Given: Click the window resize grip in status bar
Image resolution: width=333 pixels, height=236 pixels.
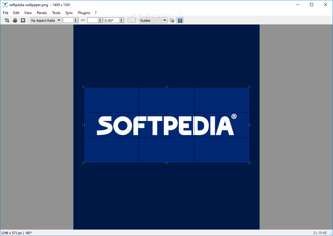Looking at the screenshot, I should click(331, 234).
